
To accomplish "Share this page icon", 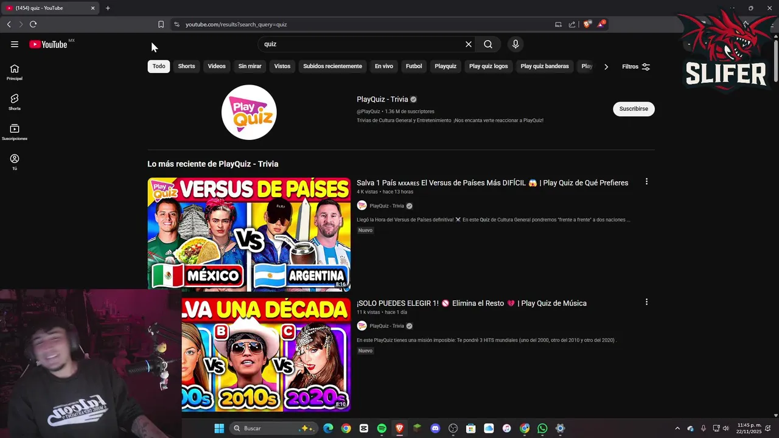I will point(572,24).
